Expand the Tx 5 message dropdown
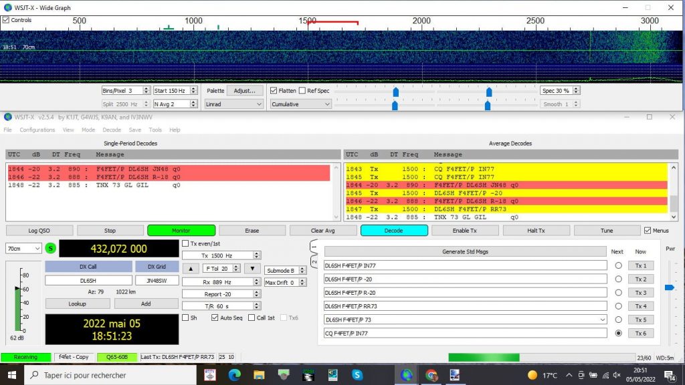Viewport: 685px width, 385px height. [603, 319]
